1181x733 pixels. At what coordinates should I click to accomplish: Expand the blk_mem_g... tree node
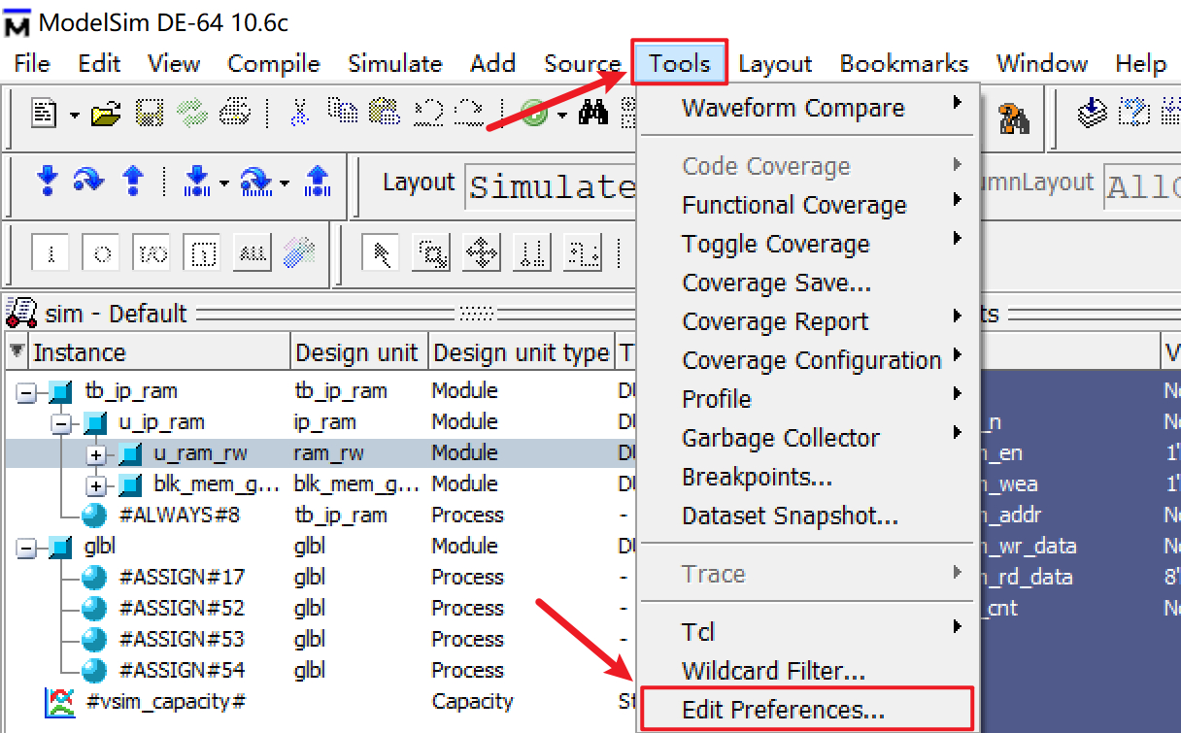(96, 485)
